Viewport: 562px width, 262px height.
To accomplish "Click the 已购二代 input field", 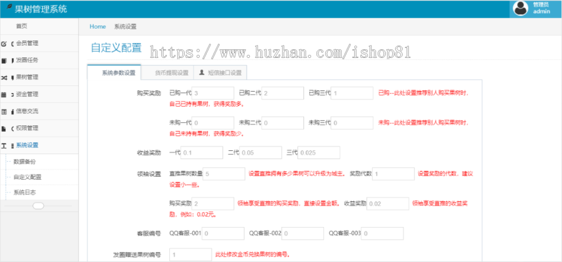I will pos(283,93).
